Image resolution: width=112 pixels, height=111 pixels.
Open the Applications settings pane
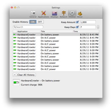coord(44,14)
